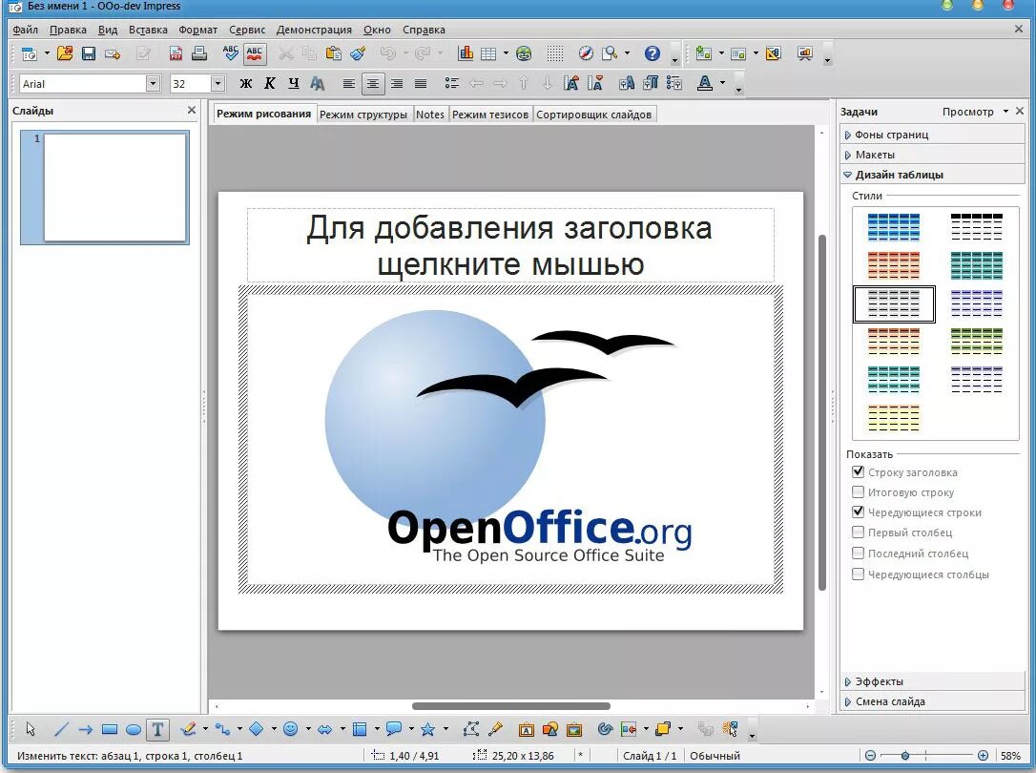Apply underline formatting Ч
Viewport: 1036px width, 773px height.
(294, 83)
